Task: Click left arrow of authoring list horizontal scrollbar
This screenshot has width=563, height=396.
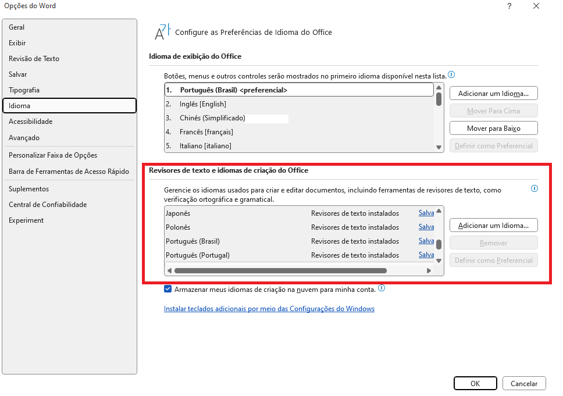Action: [169, 271]
